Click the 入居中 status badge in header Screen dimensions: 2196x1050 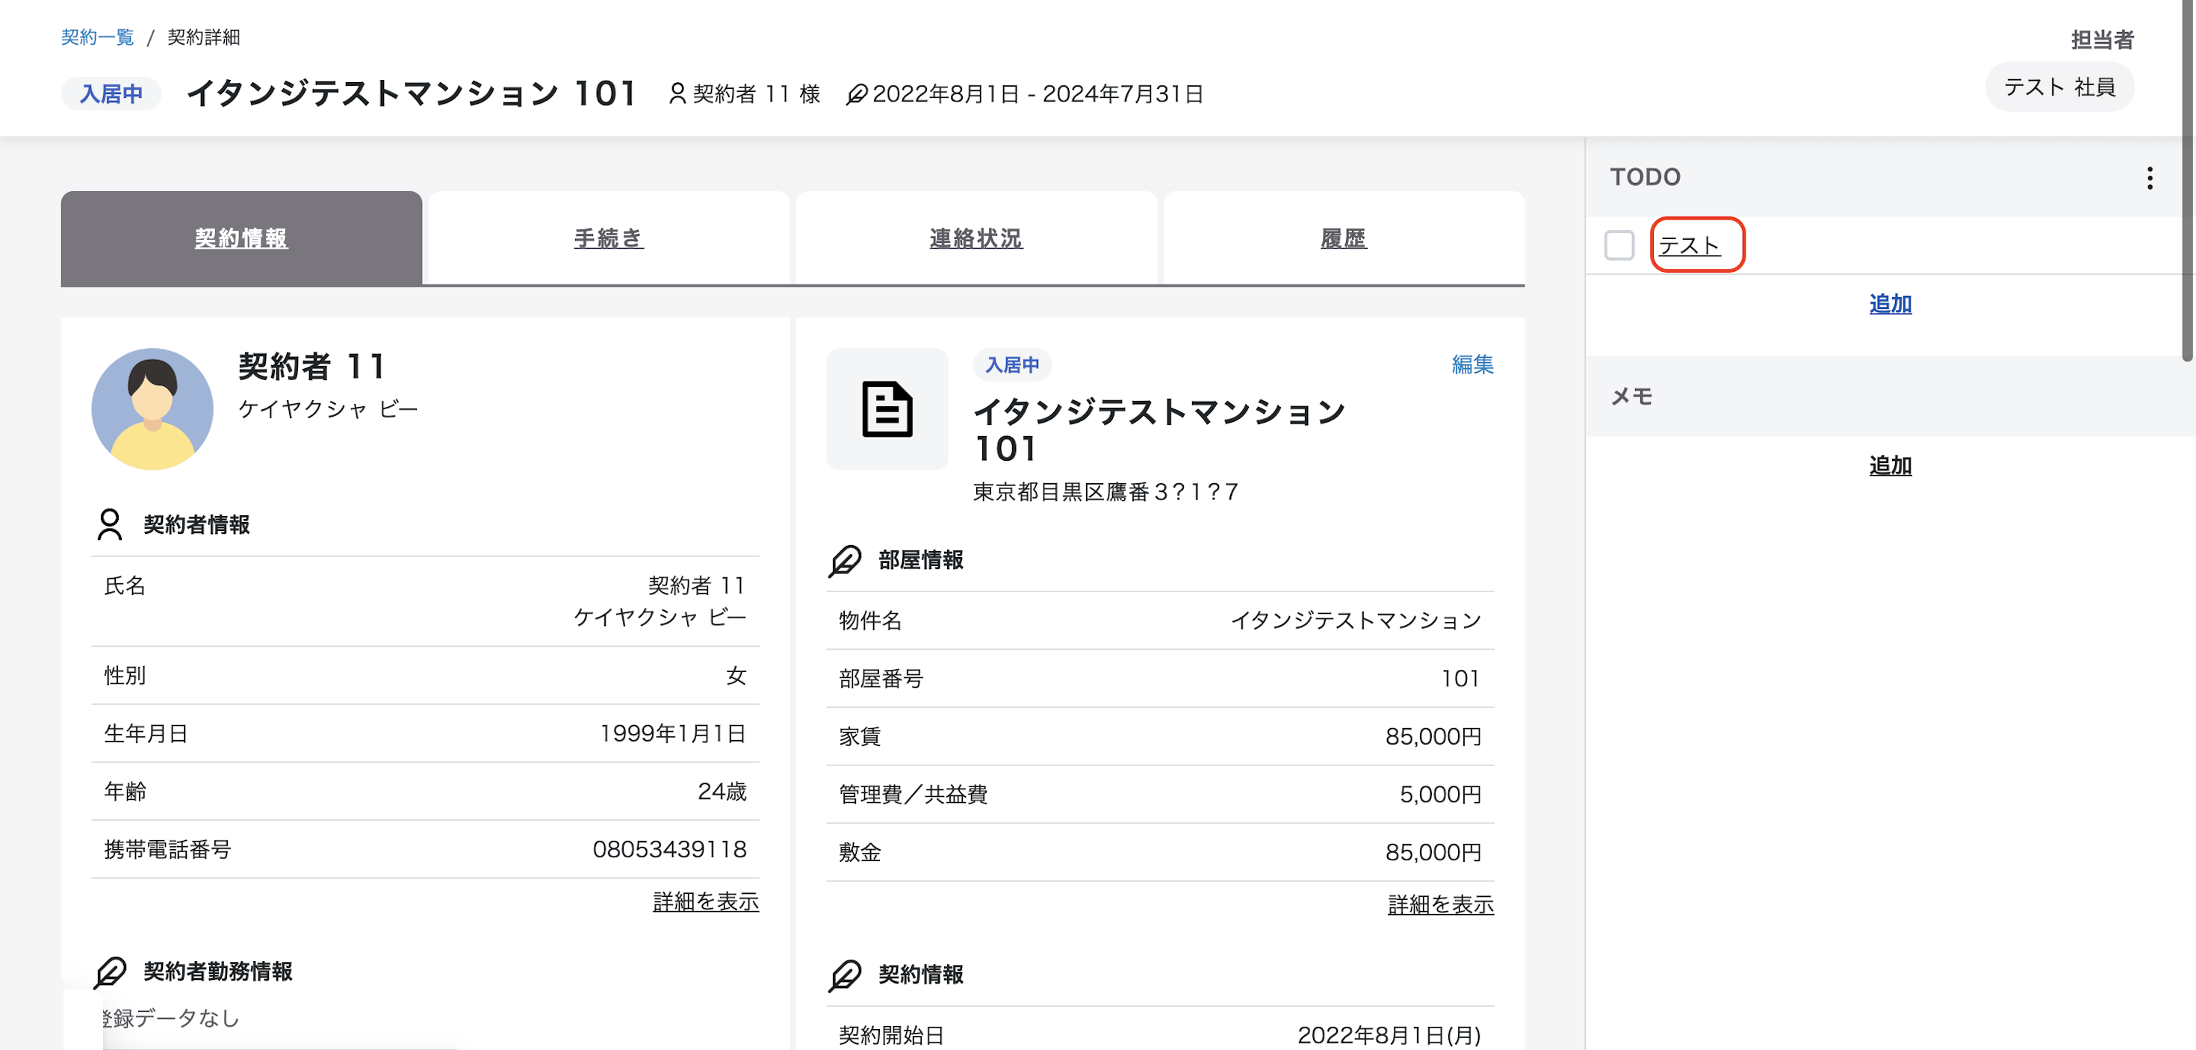(x=111, y=94)
